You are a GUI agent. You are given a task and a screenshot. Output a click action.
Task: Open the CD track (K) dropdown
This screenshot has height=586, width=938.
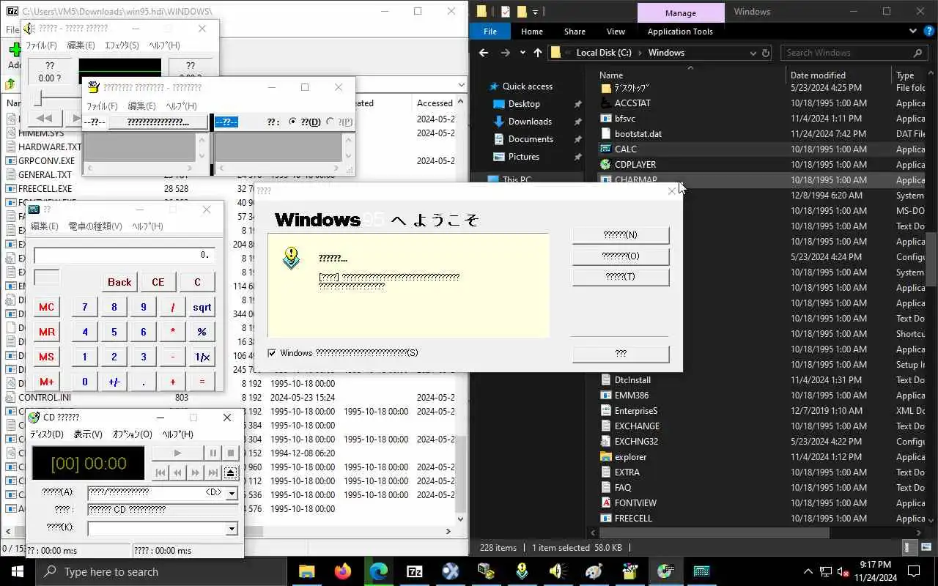(232, 529)
